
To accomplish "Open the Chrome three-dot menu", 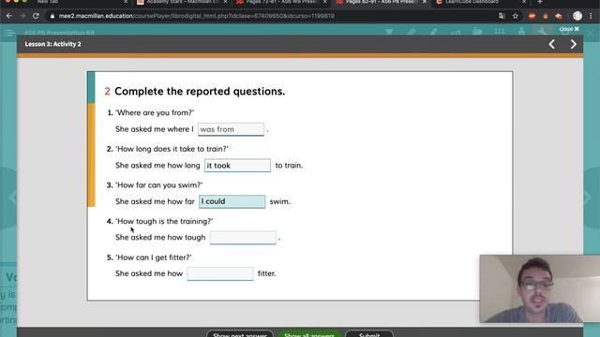I will coord(592,16).
